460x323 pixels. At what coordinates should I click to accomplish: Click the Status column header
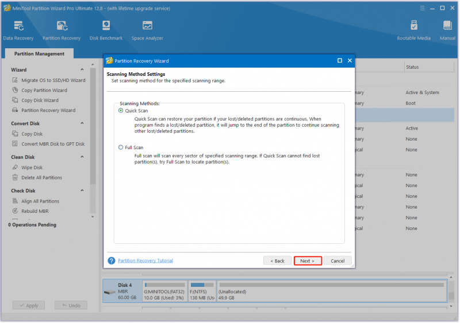coord(429,67)
